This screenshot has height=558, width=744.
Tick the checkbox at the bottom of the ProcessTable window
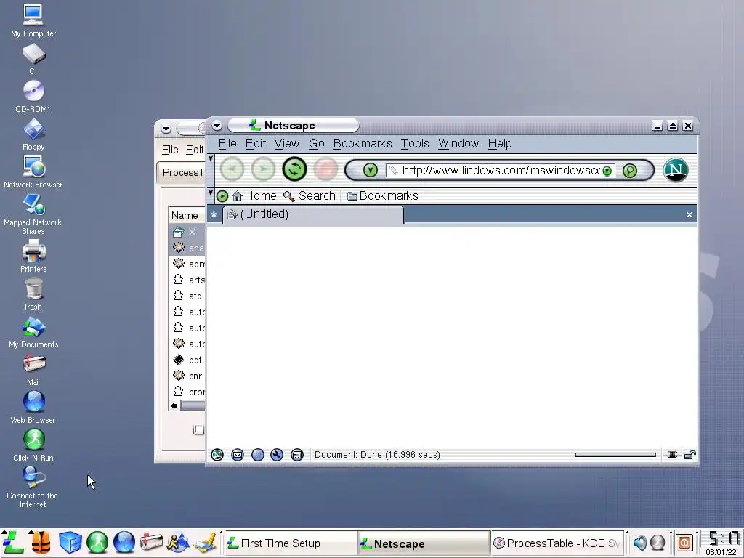(x=198, y=430)
